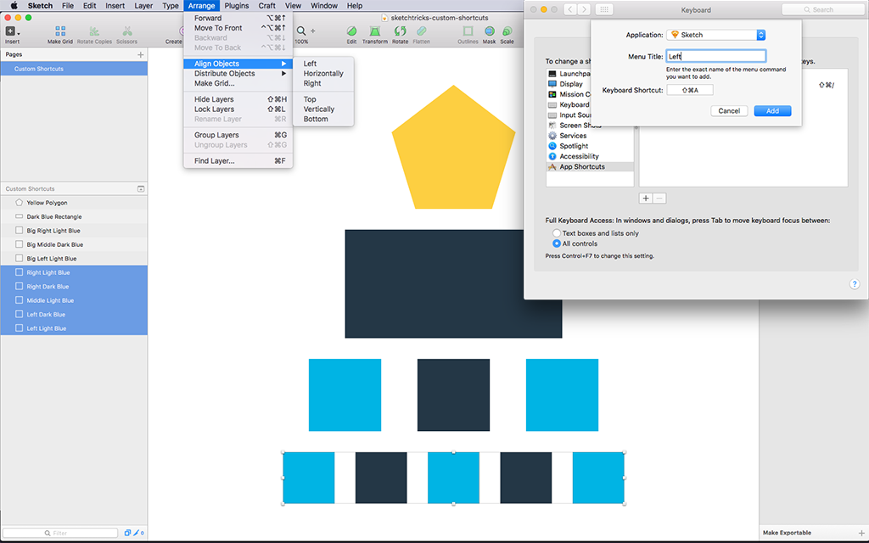Screen dimensions: 869x543
Task: Choose Group Layers from Arrange menu
Action: click(238, 135)
